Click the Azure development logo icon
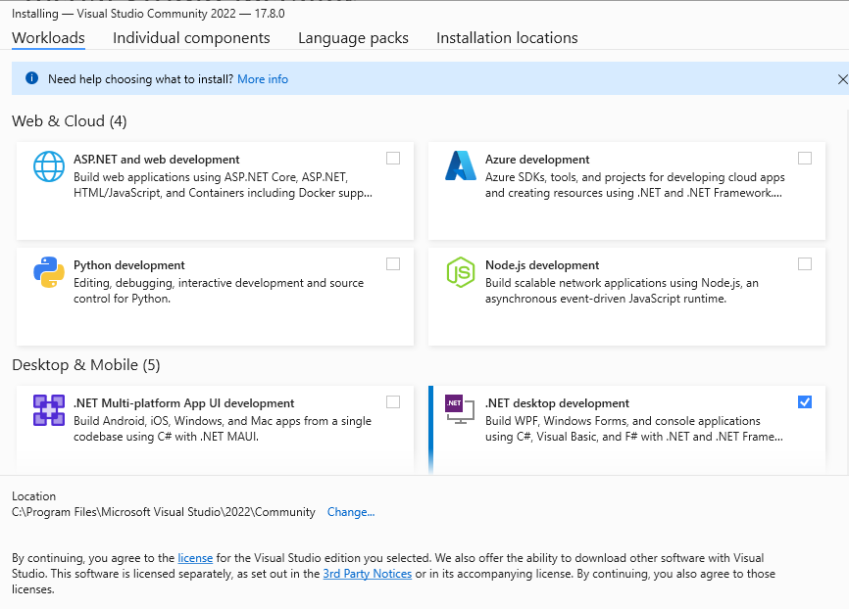Viewport: 849px width, 609px height. (460, 165)
